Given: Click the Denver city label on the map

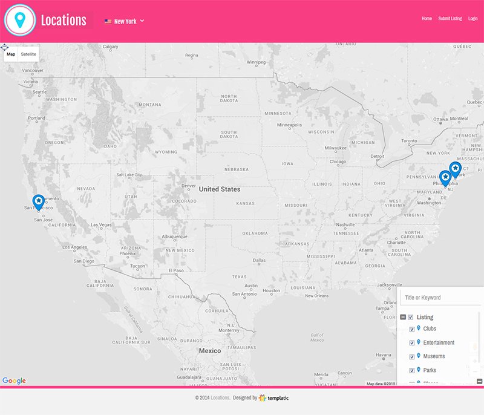Looking at the screenshot, I should tap(189, 186).
